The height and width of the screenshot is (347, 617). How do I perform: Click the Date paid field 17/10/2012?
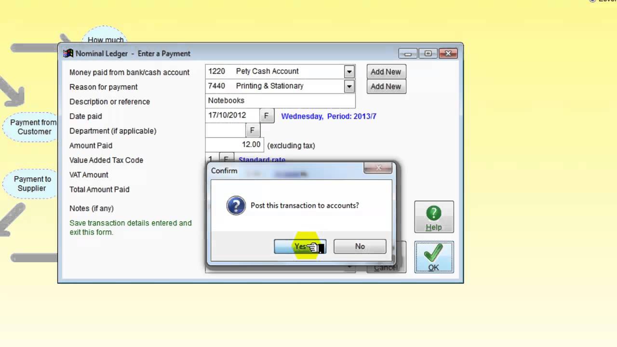pyautogui.click(x=232, y=116)
